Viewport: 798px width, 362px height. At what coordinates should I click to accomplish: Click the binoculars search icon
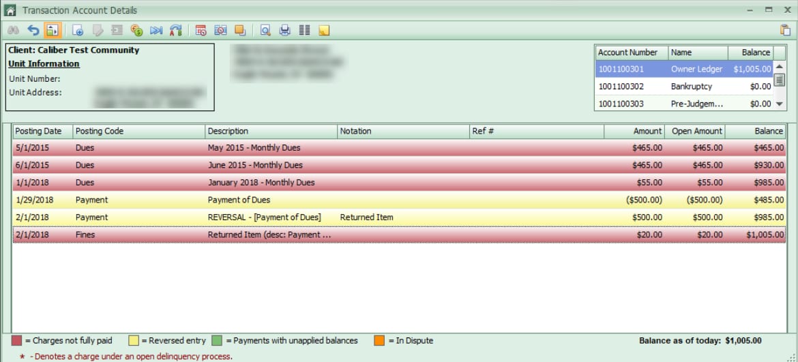click(x=13, y=31)
